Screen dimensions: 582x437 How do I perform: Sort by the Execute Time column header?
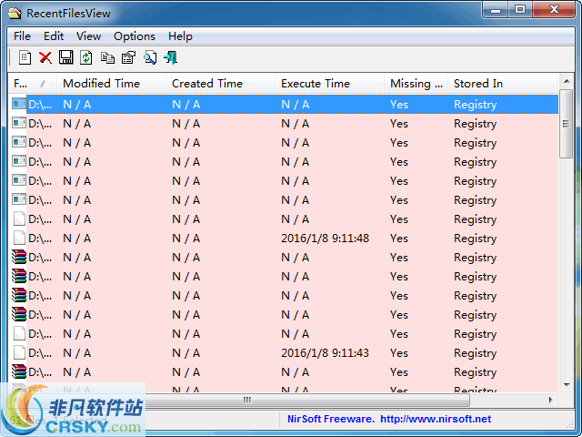(329, 83)
